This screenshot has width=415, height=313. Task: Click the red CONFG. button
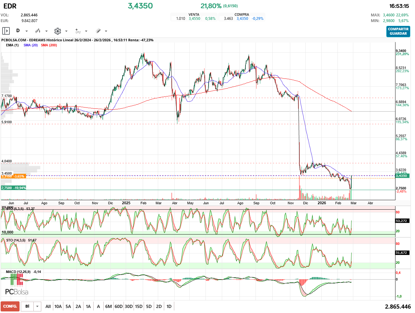(x=10, y=306)
